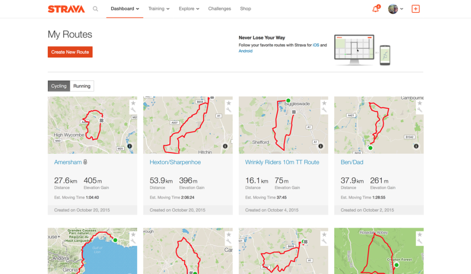Show map info on Hexton/Sharpenhoe map
471x274 pixels.
225,146
